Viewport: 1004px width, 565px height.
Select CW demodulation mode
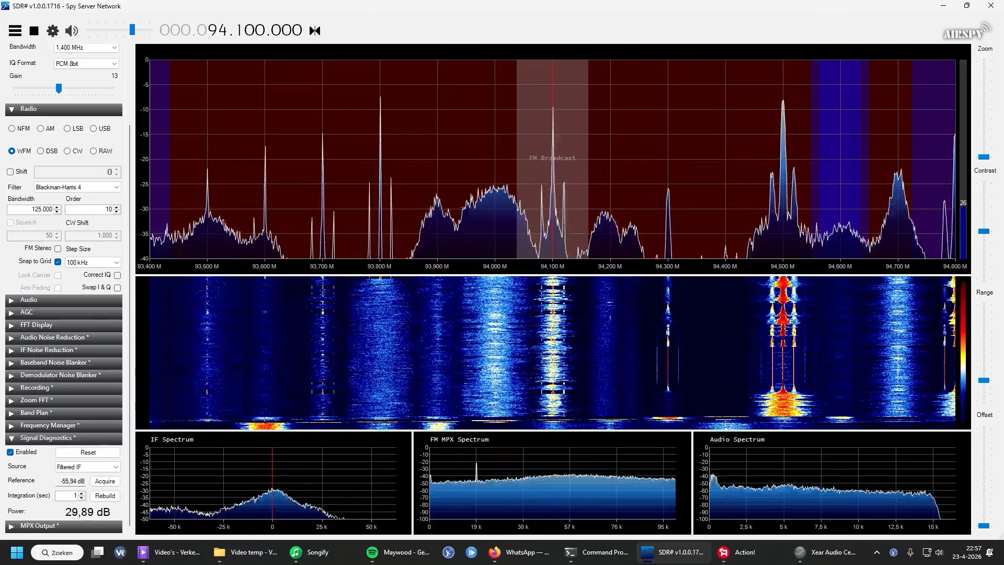click(x=73, y=151)
